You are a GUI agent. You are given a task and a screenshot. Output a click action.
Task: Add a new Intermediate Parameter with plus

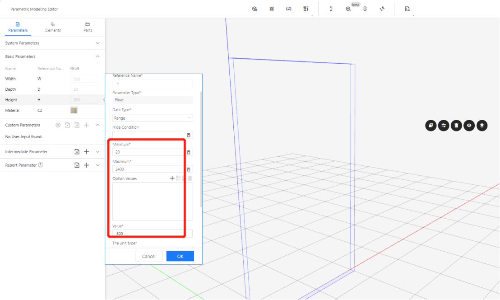coord(87,152)
